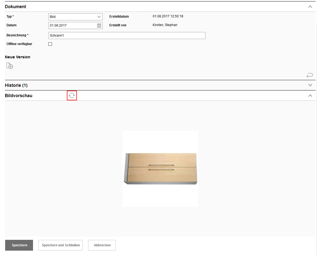Refresh the Bildvorschau image preview

[72, 95]
